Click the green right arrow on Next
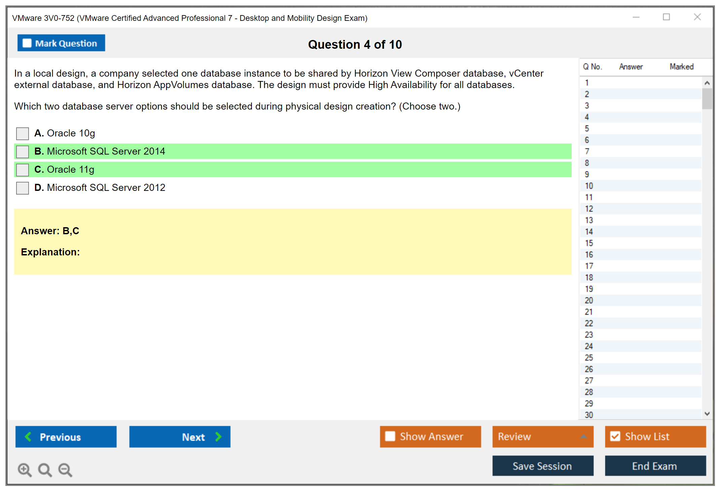 point(219,437)
